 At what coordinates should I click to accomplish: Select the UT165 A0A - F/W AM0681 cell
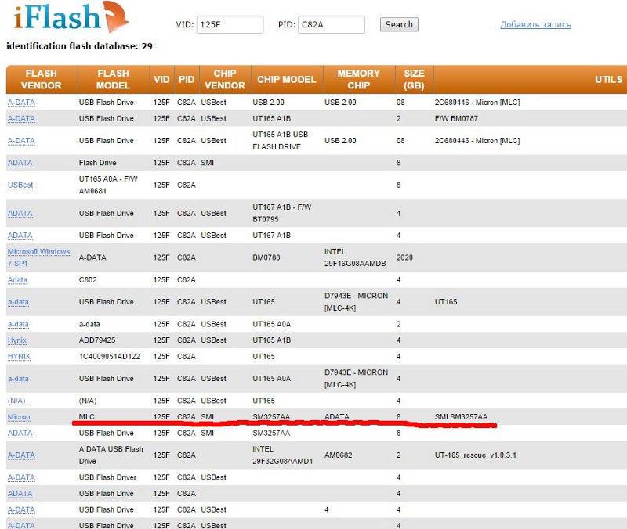click(x=108, y=185)
